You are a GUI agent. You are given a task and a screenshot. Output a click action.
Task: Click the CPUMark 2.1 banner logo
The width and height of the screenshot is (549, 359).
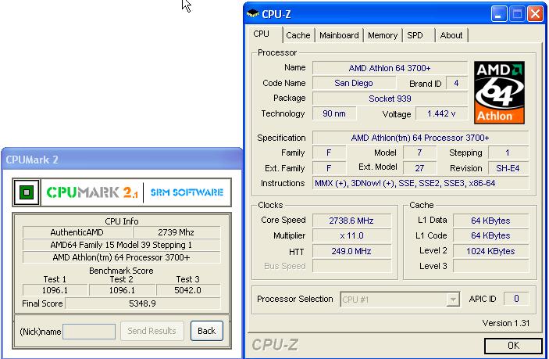[x=92, y=192]
